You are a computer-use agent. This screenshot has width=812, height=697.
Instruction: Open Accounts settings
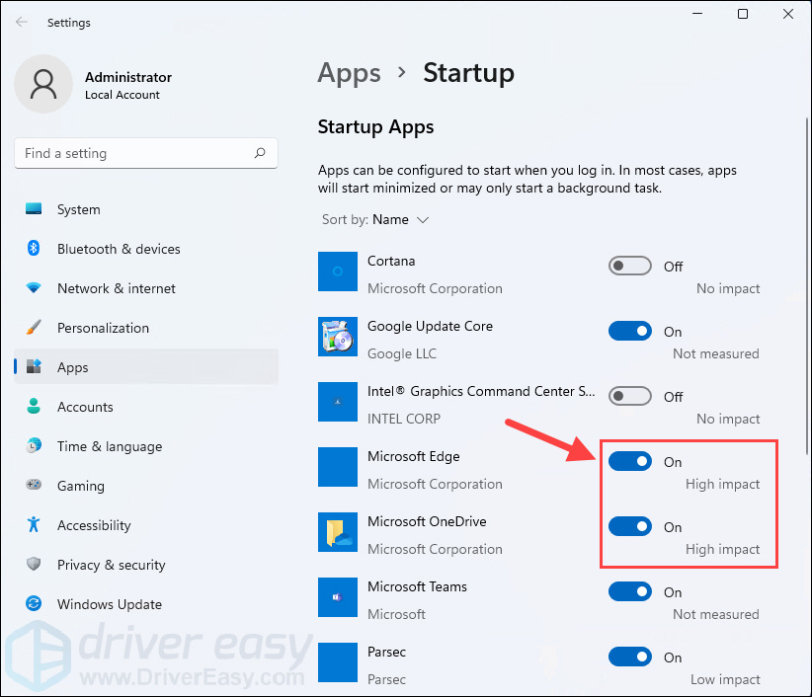pos(146,406)
